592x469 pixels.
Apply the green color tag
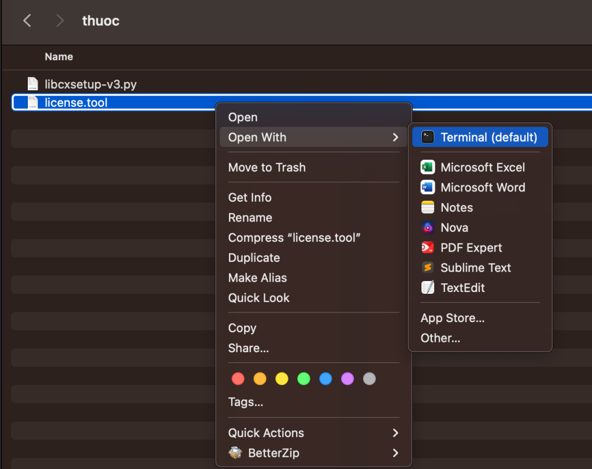pyautogui.click(x=304, y=379)
